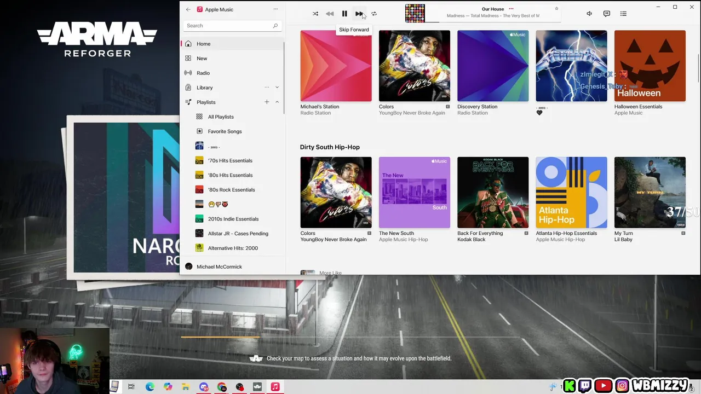Open Halloween Essentials playlist cover

pyautogui.click(x=650, y=66)
